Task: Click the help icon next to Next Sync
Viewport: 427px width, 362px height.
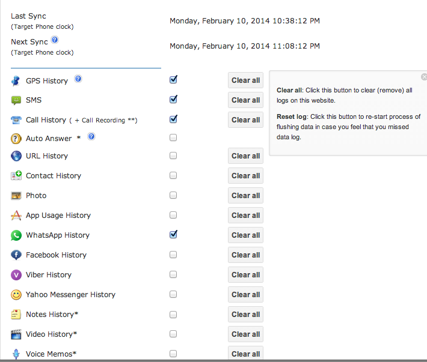Action: [x=55, y=40]
